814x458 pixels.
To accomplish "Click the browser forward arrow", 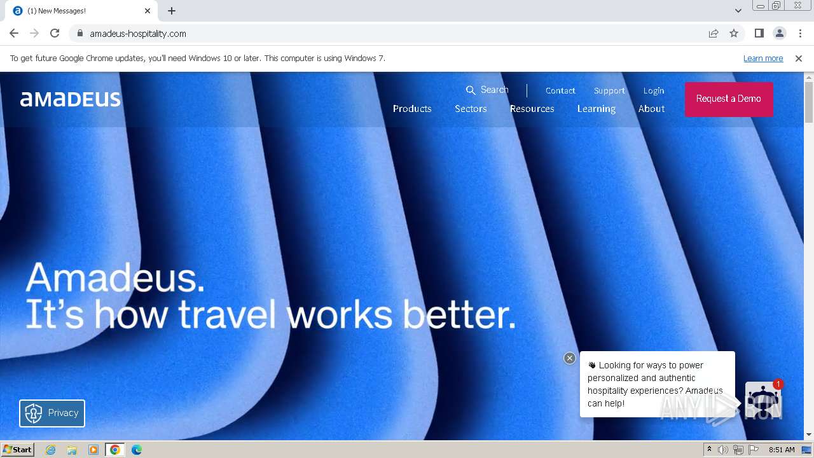I will point(34,33).
